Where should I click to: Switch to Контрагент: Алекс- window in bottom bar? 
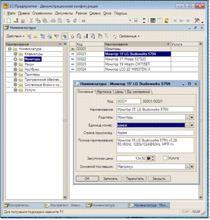click(x=65, y=205)
